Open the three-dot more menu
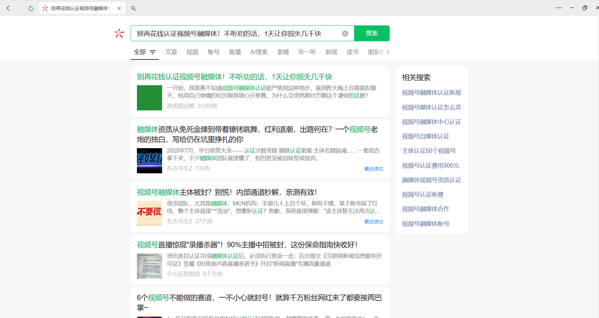 [559, 8]
